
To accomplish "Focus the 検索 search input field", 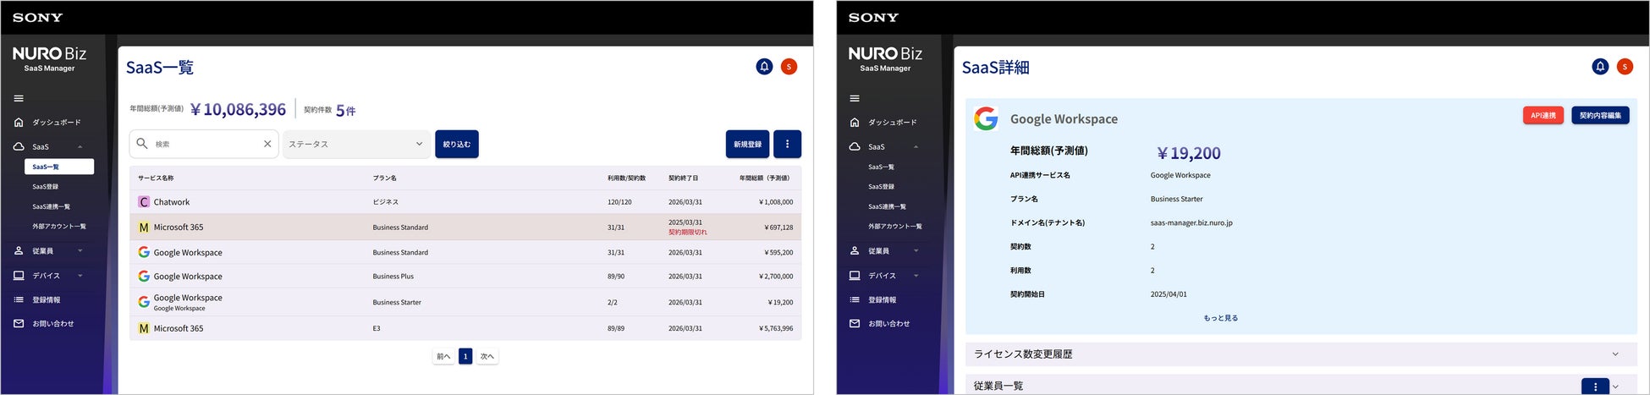I will [206, 144].
